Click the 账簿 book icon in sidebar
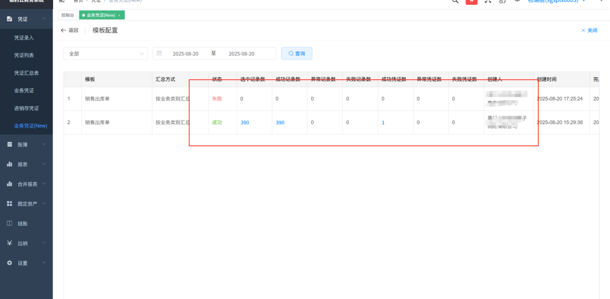Image resolution: width=610 pixels, height=299 pixels. pyautogui.click(x=10, y=144)
